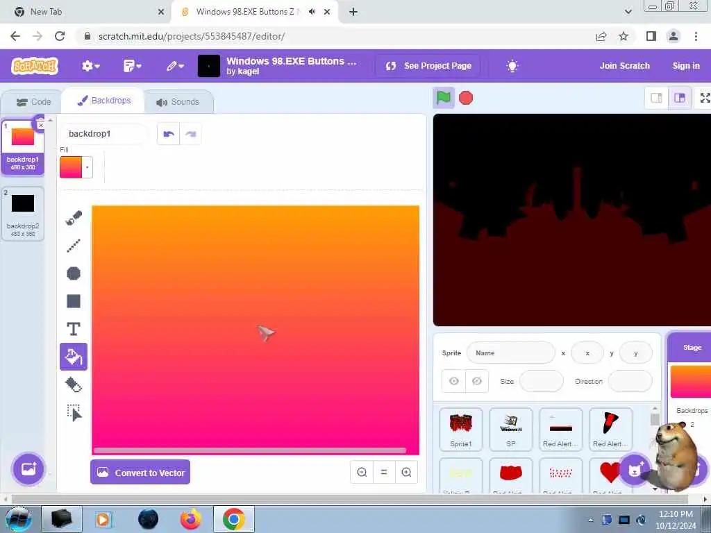Select the Line tool

74,246
